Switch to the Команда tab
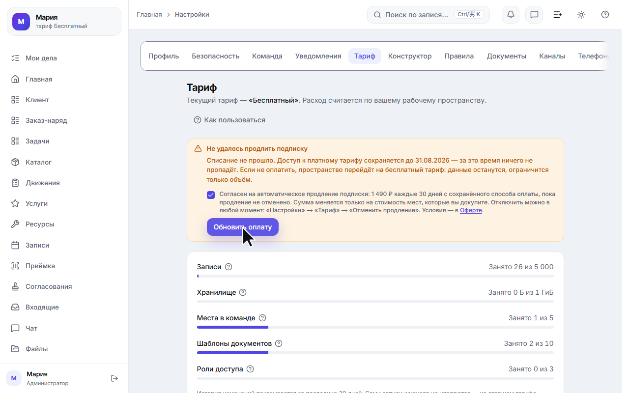 pyautogui.click(x=267, y=56)
